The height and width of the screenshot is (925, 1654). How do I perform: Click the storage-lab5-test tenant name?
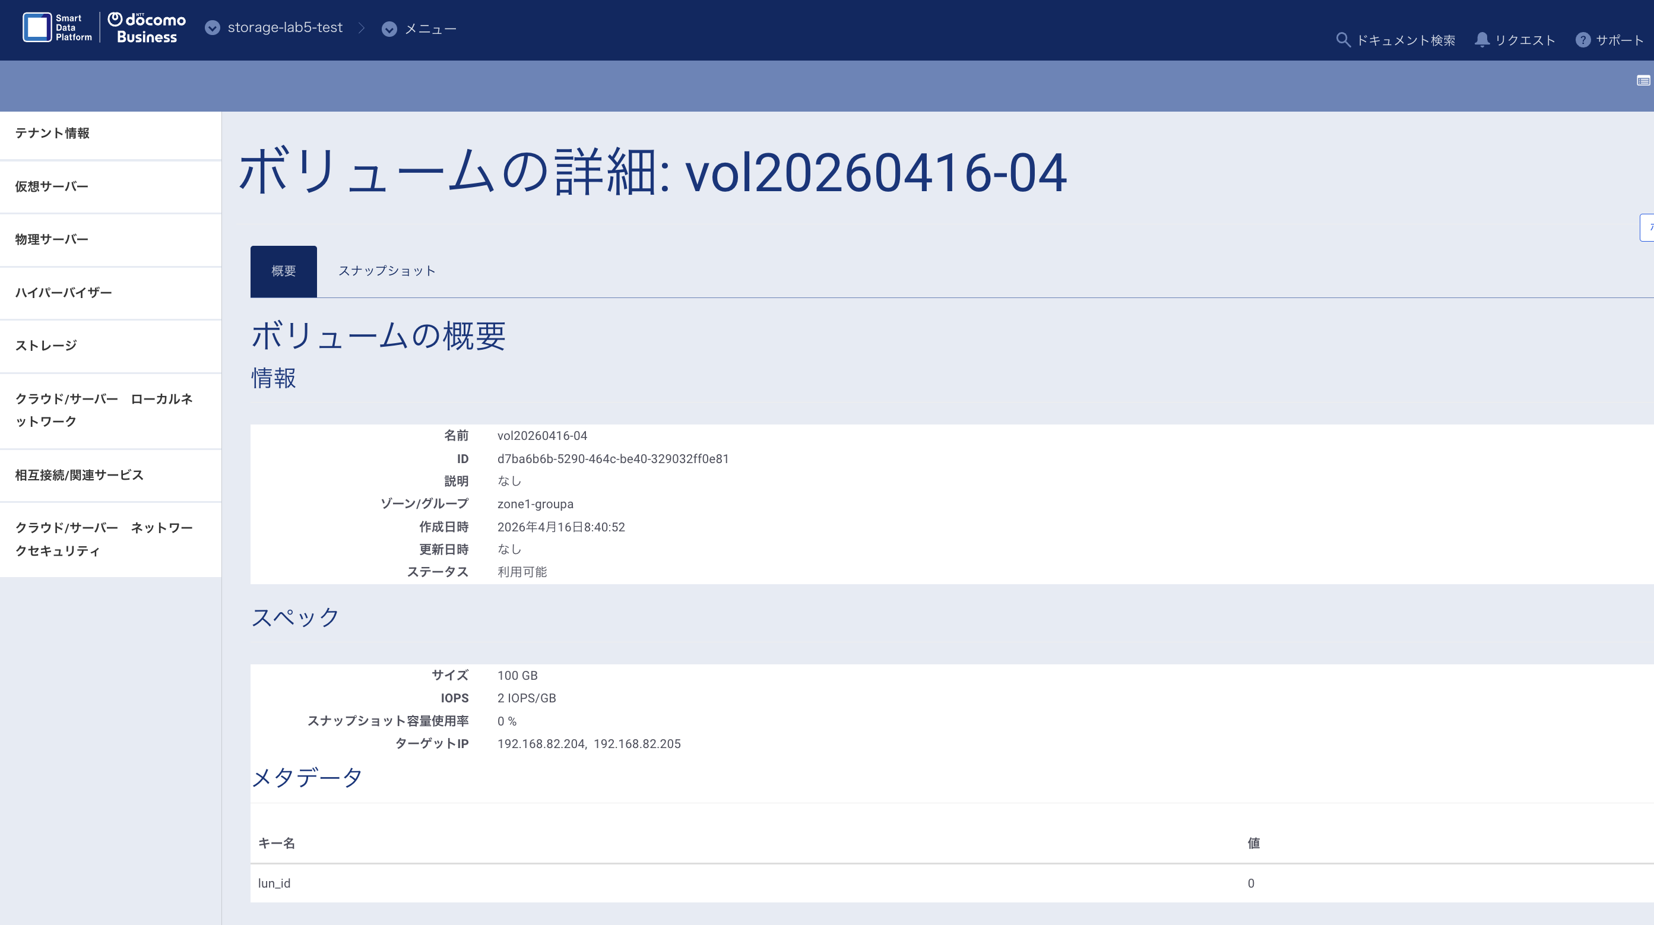pyautogui.click(x=285, y=27)
